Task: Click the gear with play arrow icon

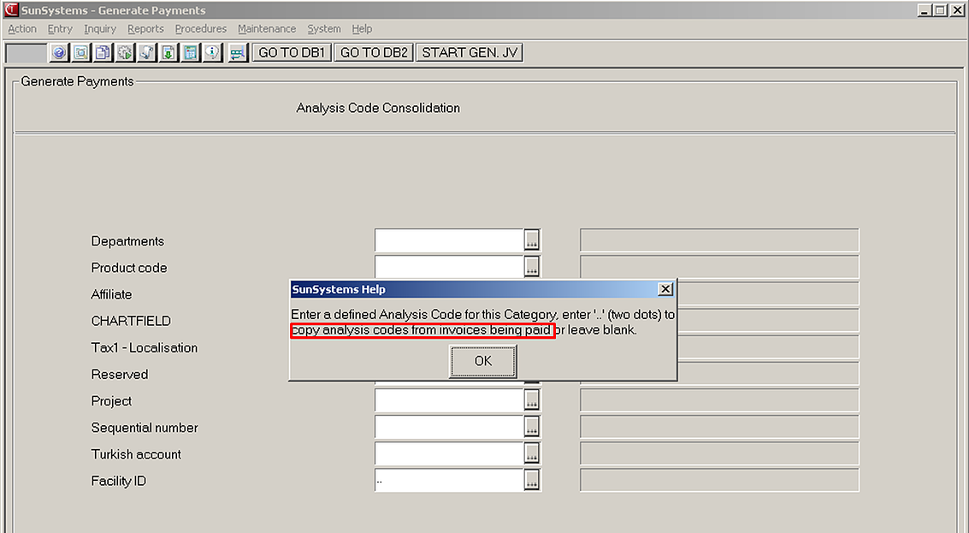Action: pyautogui.click(x=125, y=53)
